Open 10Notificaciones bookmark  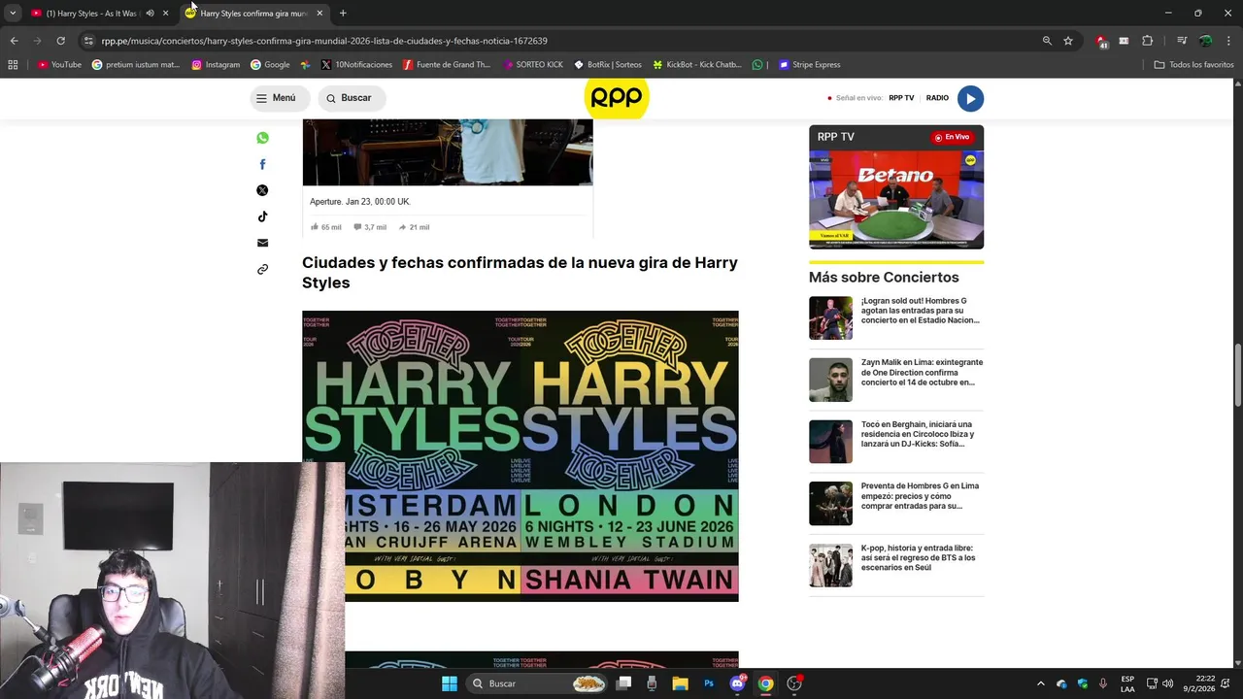pyautogui.click(x=356, y=65)
